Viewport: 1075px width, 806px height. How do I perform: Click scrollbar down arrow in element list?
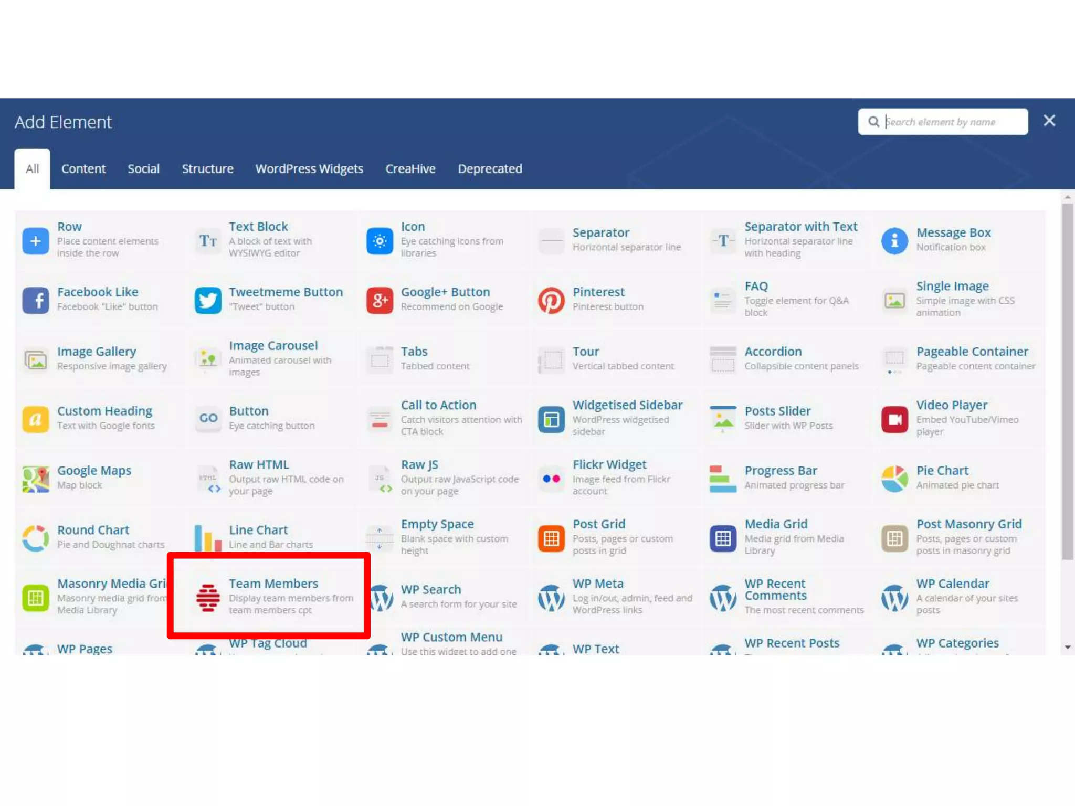[x=1067, y=648]
